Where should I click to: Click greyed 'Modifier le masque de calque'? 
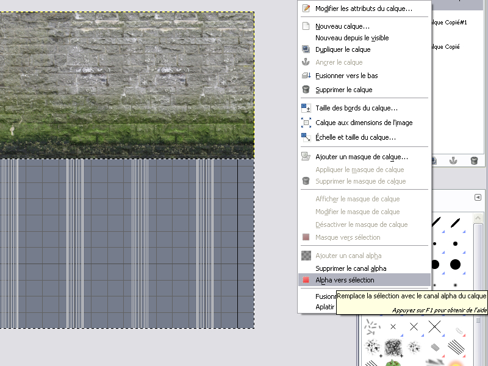(364, 212)
